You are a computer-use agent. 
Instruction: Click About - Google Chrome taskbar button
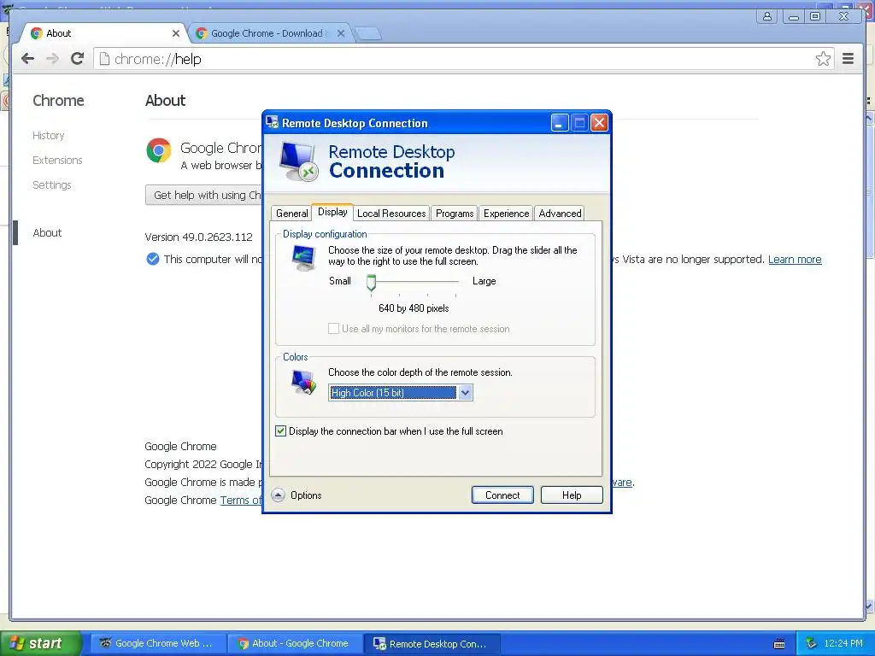pos(295,643)
